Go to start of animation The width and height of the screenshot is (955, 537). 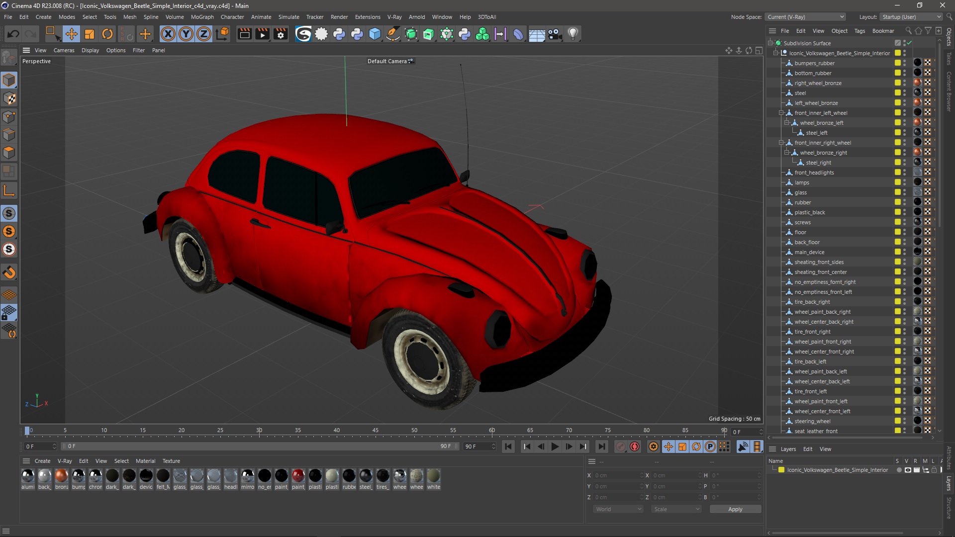click(x=508, y=447)
